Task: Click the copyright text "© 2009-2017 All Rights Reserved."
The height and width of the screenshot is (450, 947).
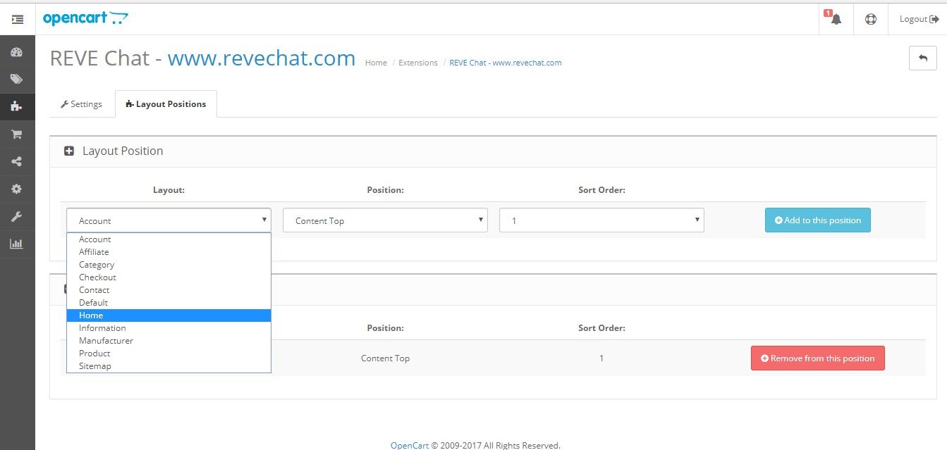Action: [496, 445]
